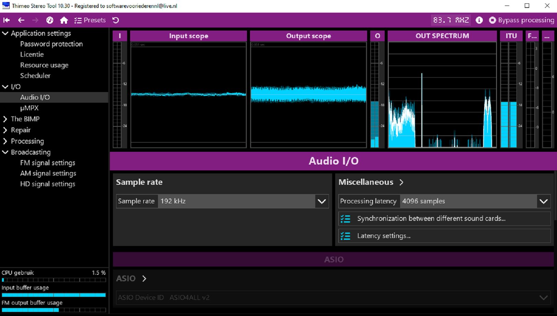Click the CPU gebruik meter bar
This screenshot has height=316, width=557.
click(54, 280)
